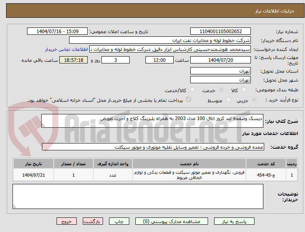This screenshot has height=232, width=305.
Task: Click the resize handle of description box
Action: pyautogui.click(x=43, y=126)
